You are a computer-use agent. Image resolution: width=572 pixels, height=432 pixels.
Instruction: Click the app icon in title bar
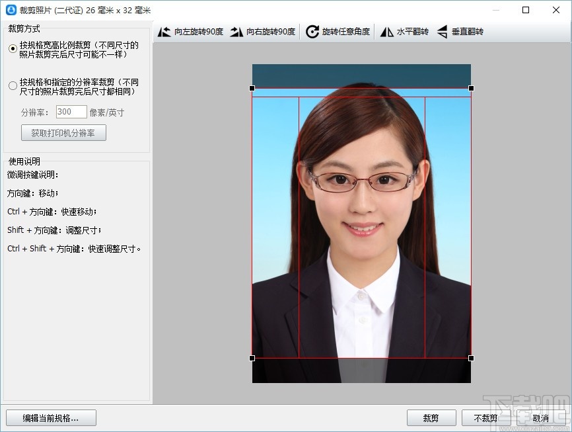click(x=11, y=10)
